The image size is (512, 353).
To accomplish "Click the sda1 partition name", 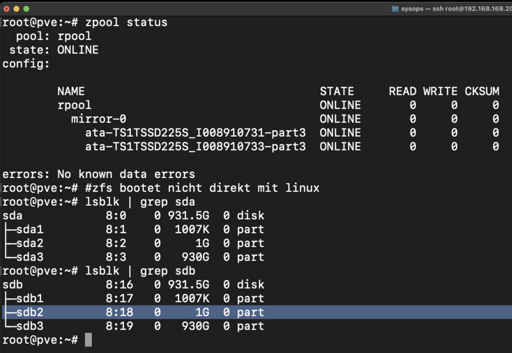I will (x=30, y=230).
